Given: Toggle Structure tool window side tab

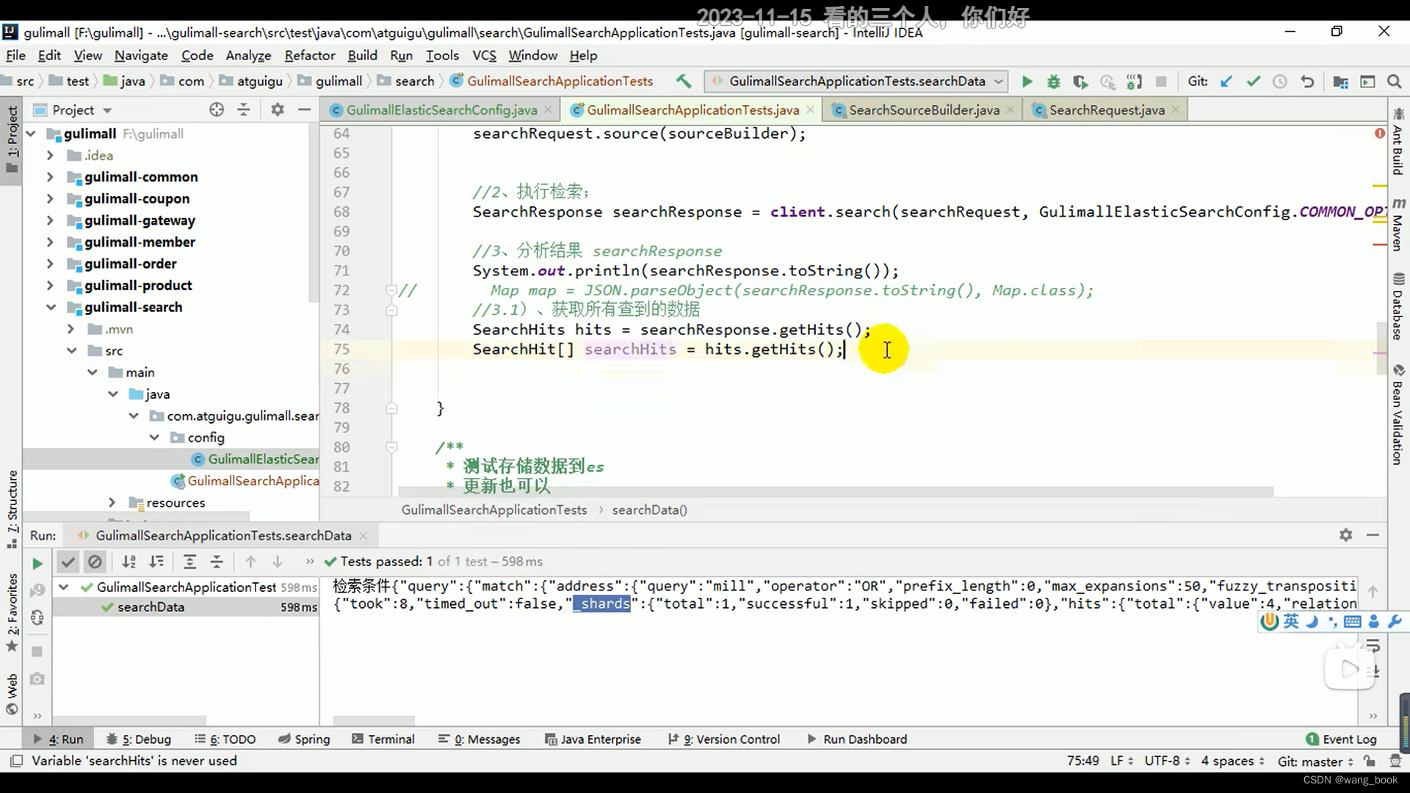Looking at the screenshot, I should coord(12,509).
